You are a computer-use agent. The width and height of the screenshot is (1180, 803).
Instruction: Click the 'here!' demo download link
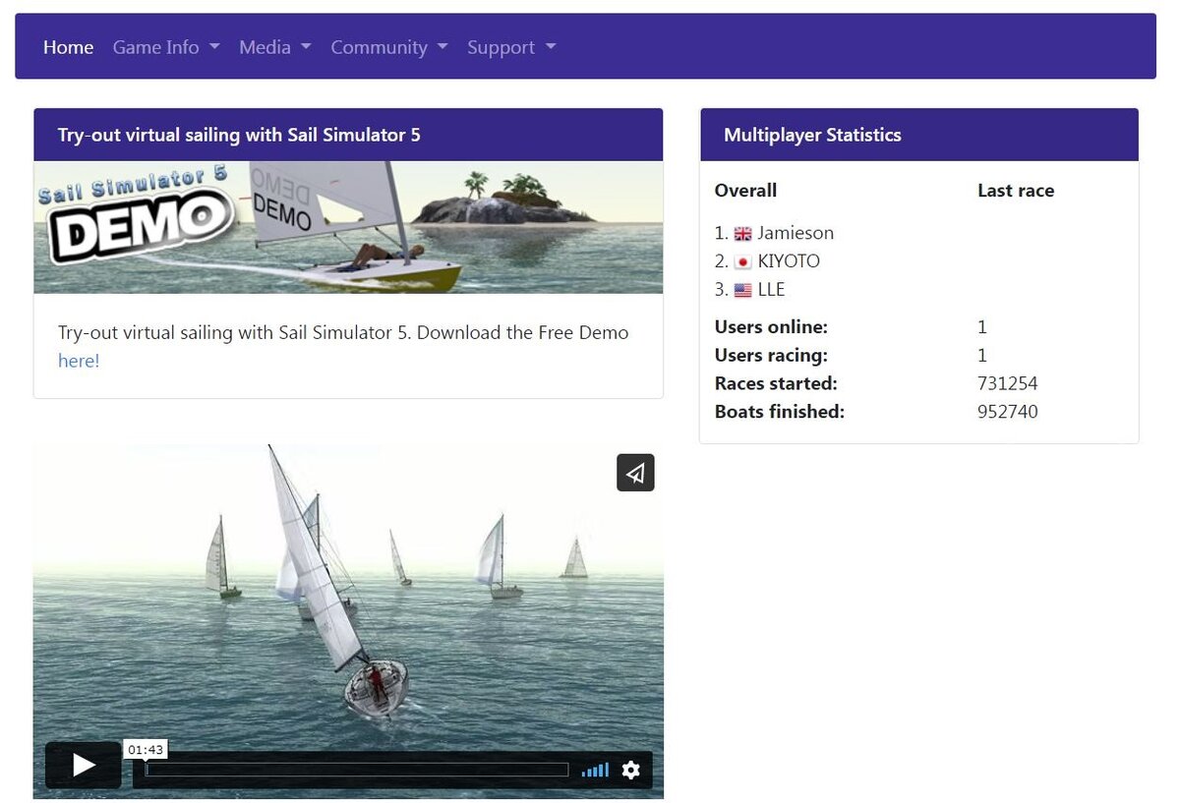[x=79, y=361]
